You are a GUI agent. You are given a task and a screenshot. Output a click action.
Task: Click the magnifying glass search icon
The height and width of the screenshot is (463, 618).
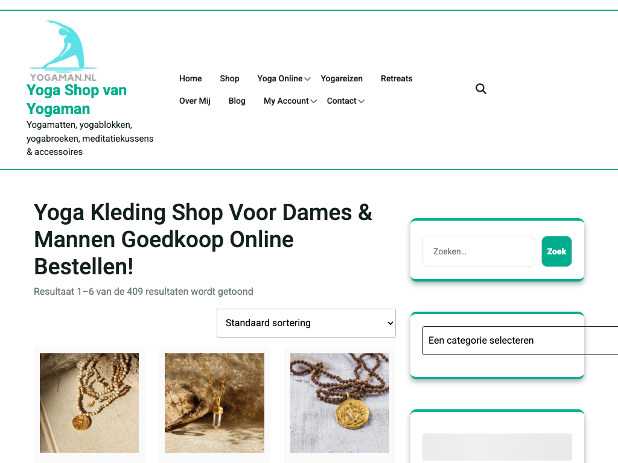(480, 89)
